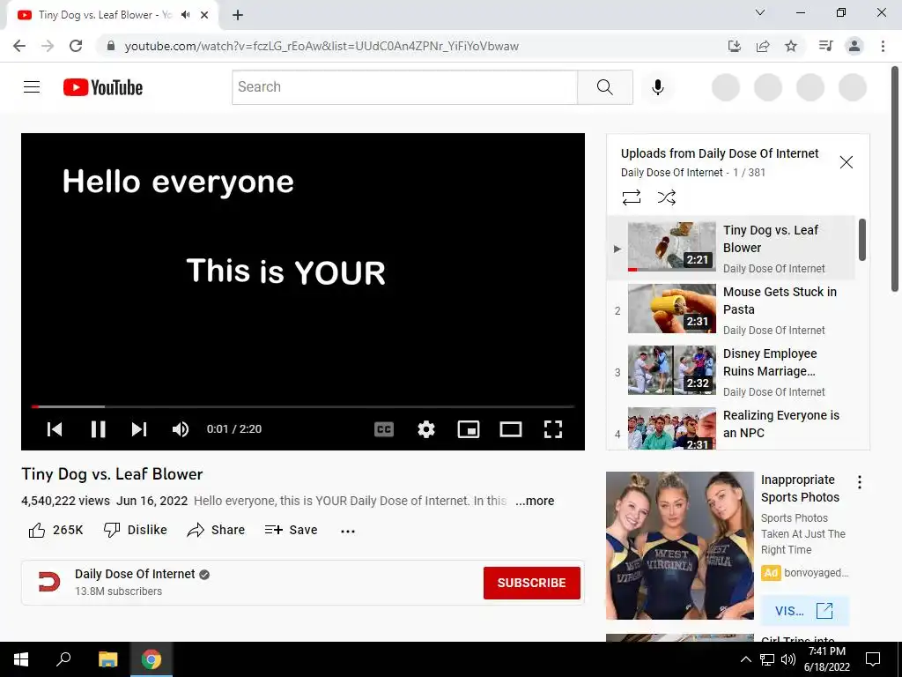Focus the YouTube search field

[404, 87]
